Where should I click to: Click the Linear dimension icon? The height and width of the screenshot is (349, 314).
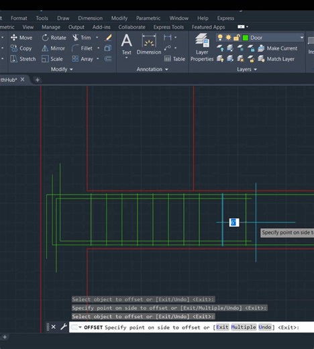(x=168, y=38)
